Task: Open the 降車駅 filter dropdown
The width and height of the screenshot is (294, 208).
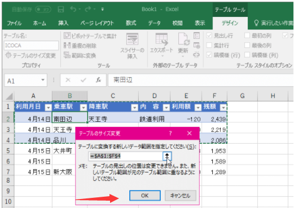Action: click(134, 108)
